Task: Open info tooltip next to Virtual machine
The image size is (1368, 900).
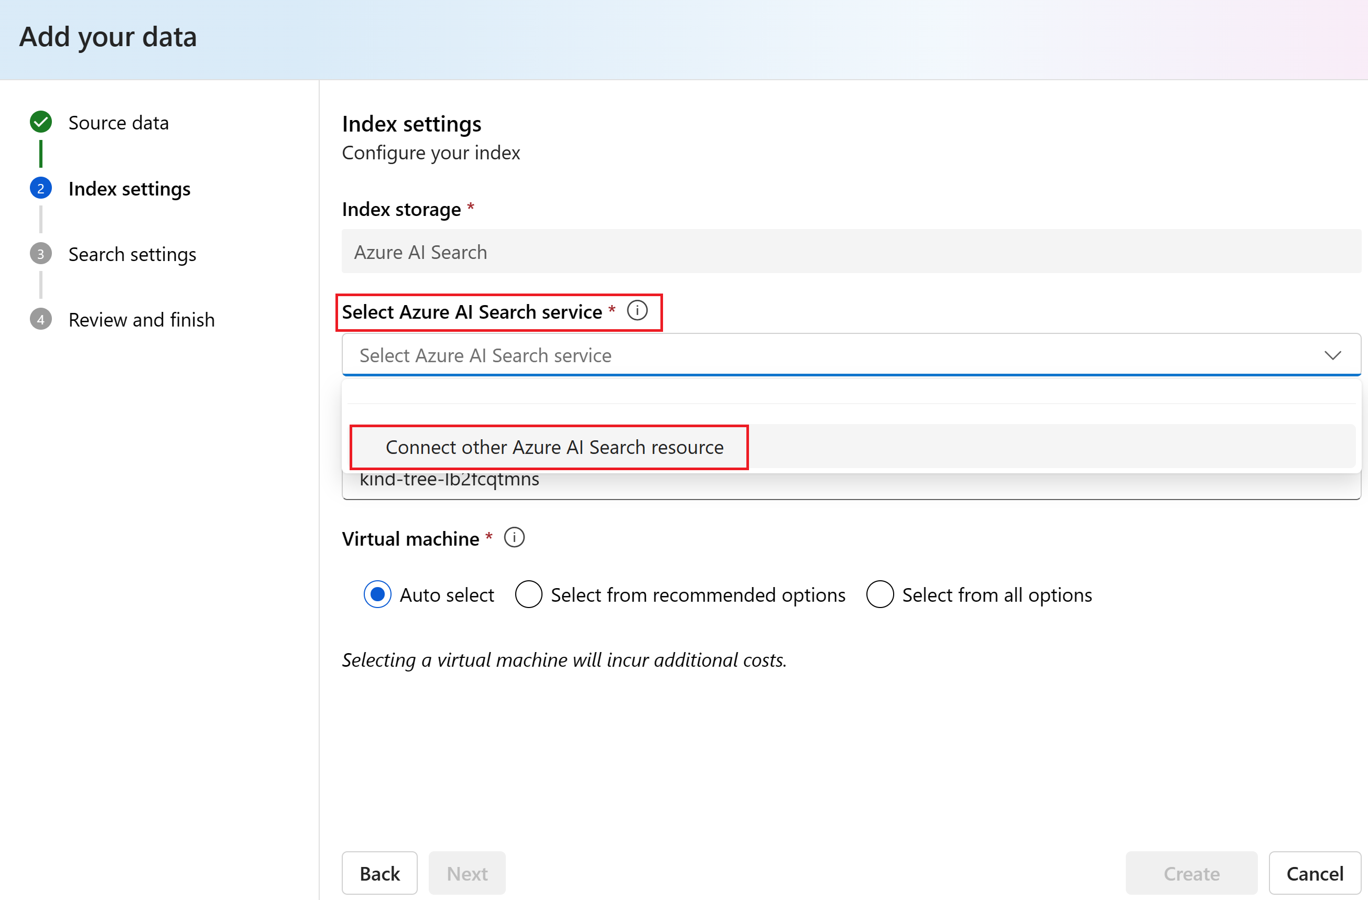Action: [x=514, y=538]
